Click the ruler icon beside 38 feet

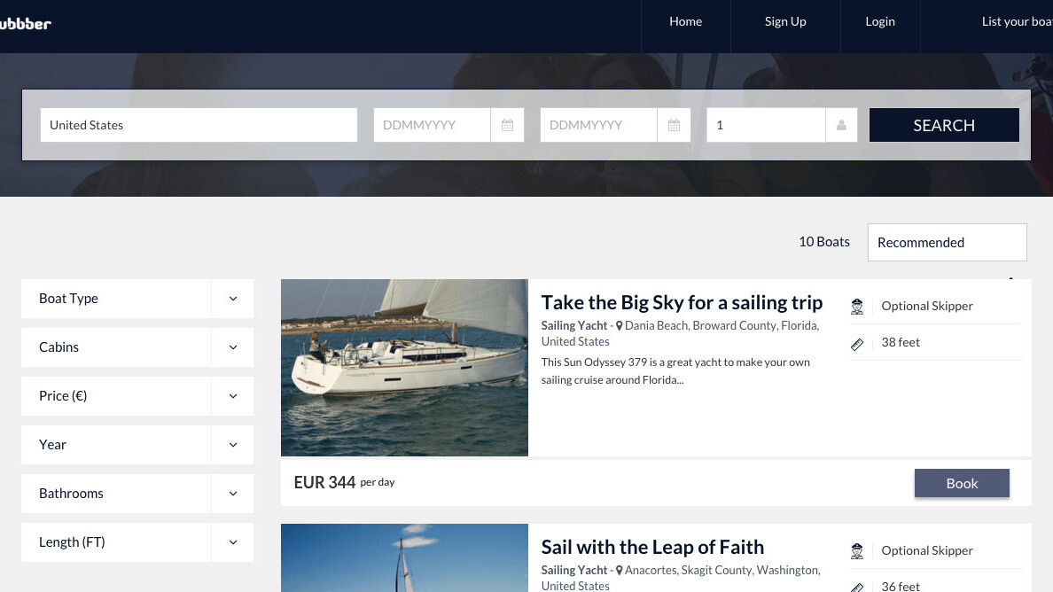(857, 344)
